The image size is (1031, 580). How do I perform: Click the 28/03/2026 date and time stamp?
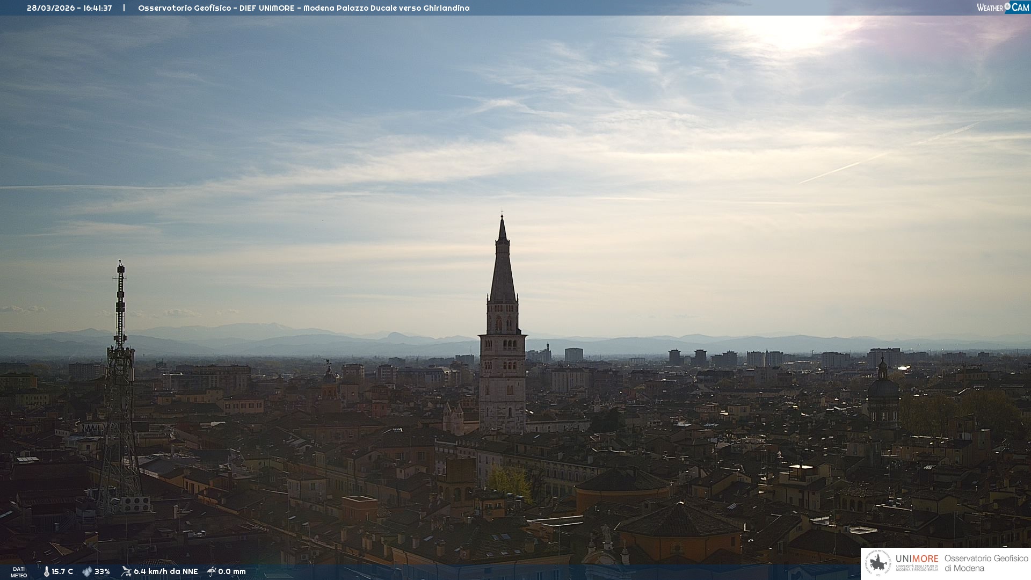[x=69, y=8]
